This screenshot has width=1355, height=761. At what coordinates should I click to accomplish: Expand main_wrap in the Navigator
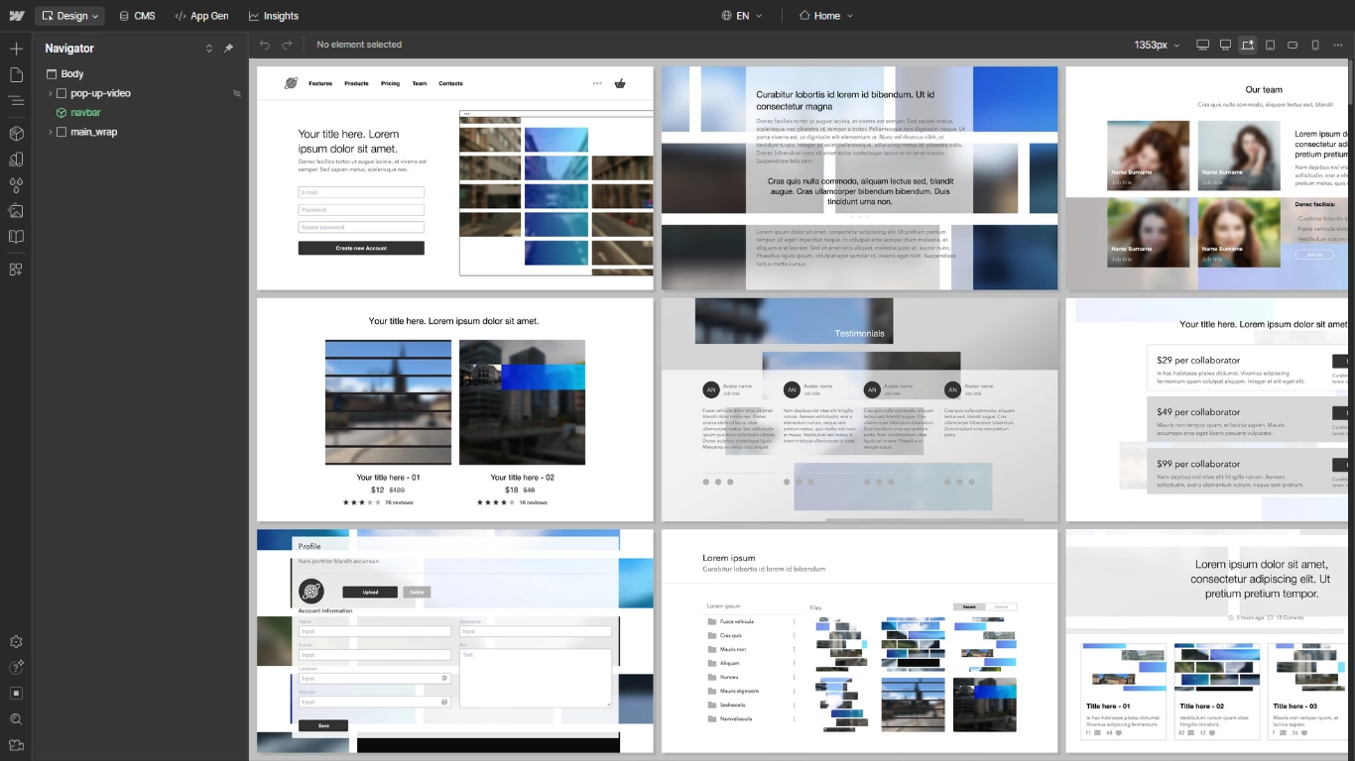coord(50,131)
